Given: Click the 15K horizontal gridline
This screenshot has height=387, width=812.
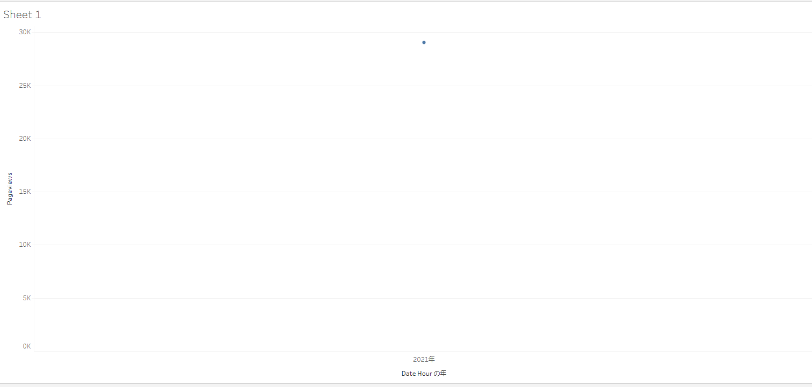Looking at the screenshot, I should (423, 192).
